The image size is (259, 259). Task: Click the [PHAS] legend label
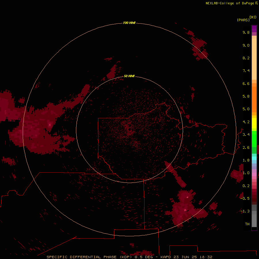point(243,20)
